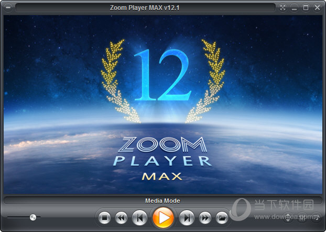Close the Zoom Player window
326x232 pixels.
pos(317,8)
